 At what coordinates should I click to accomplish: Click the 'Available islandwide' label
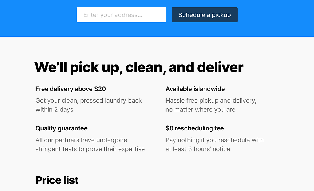click(x=195, y=89)
